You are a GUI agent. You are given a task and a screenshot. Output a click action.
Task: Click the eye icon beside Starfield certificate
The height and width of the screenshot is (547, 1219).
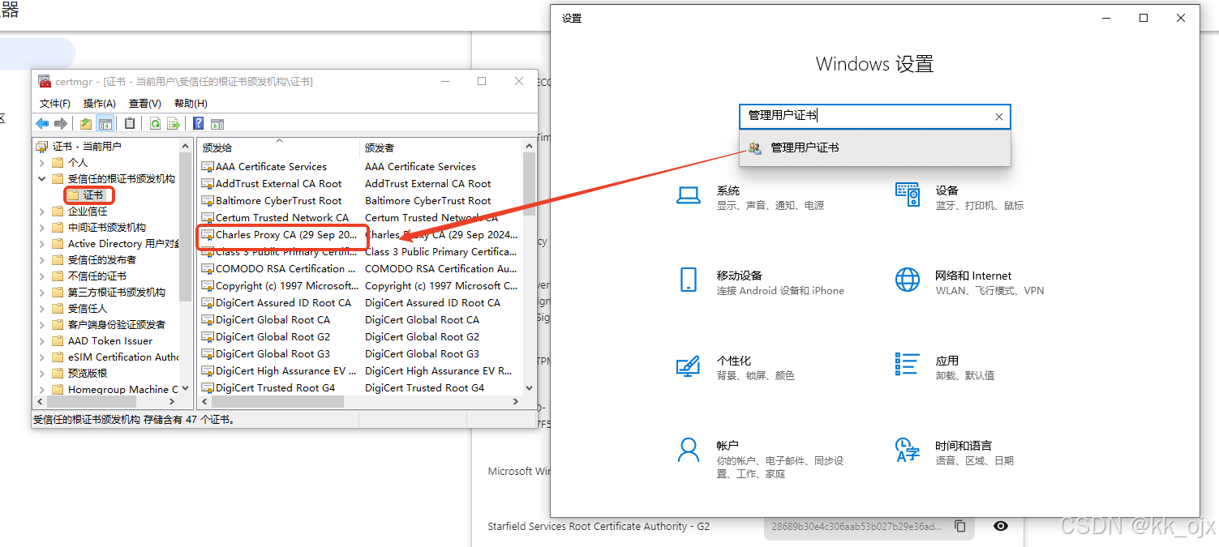coord(1001,526)
